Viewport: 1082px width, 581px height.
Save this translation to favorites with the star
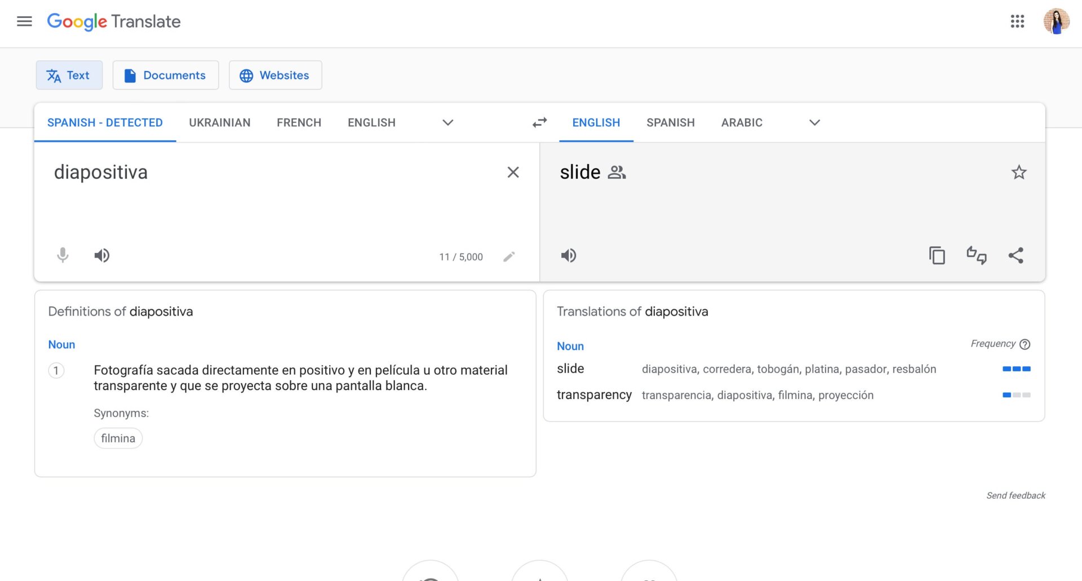(x=1018, y=172)
